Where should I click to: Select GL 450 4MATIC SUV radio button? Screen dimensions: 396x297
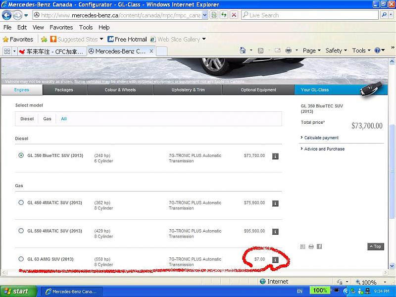click(x=21, y=202)
